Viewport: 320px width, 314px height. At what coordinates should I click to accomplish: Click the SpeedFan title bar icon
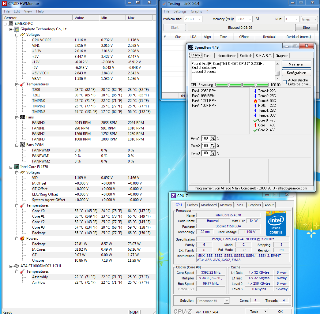point(190,47)
